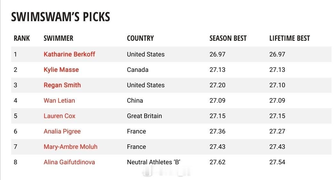This screenshot has height=180, width=335.
Task: Select the Neutral Athletes 'B' country cell
Action: point(154,162)
